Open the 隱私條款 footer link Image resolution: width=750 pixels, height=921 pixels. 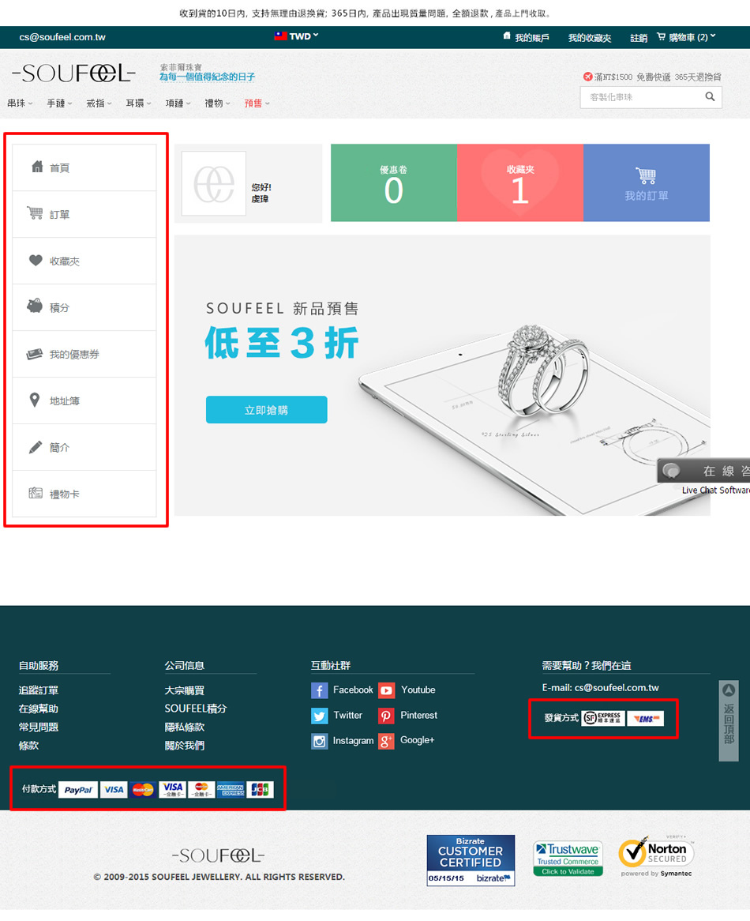(x=184, y=727)
